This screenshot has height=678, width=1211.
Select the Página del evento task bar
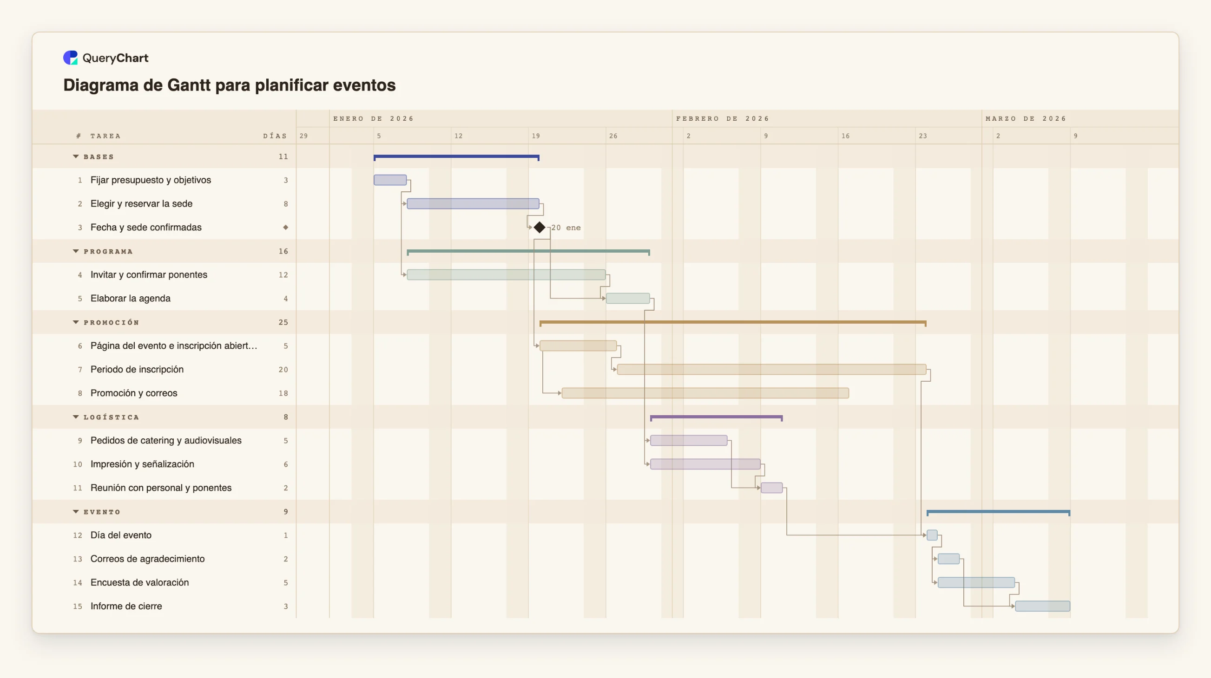coord(578,346)
